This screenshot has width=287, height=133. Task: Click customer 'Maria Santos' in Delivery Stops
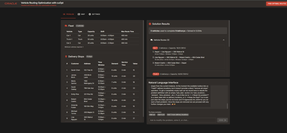(x=74, y=82)
